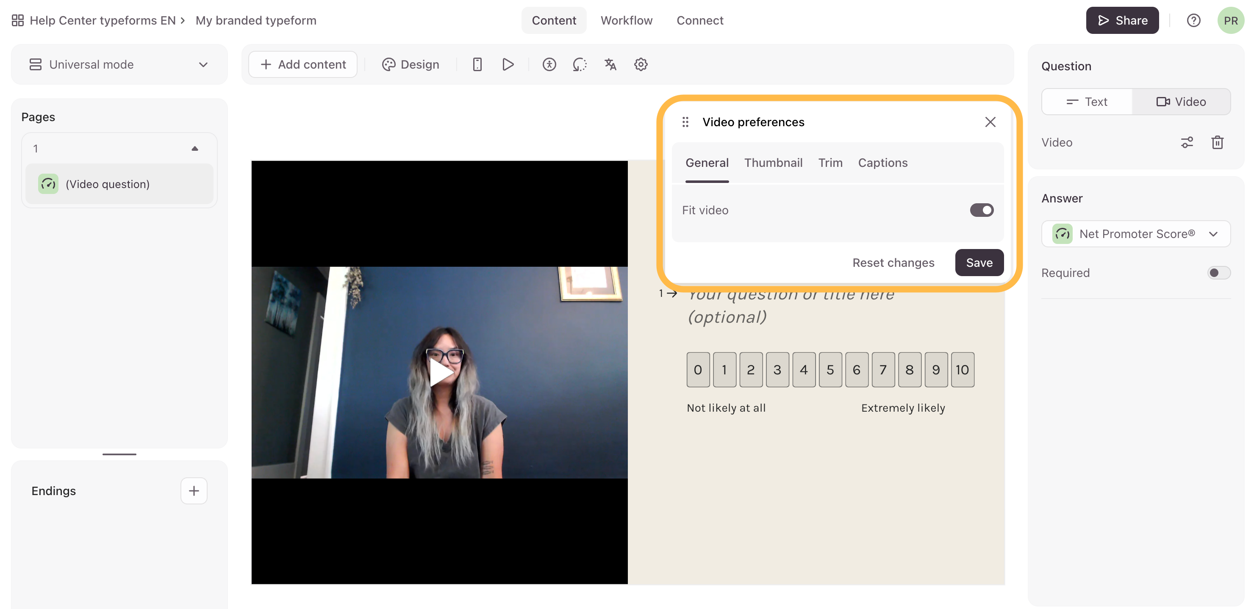
Task: Select rating 2 on the NPS scale
Action: 751,369
